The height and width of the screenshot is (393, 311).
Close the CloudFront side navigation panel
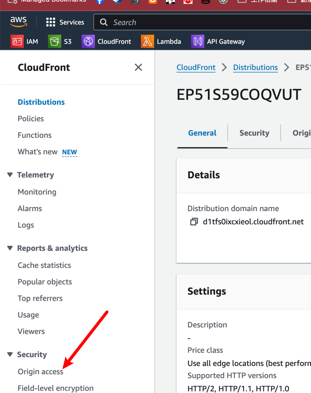coord(138,67)
